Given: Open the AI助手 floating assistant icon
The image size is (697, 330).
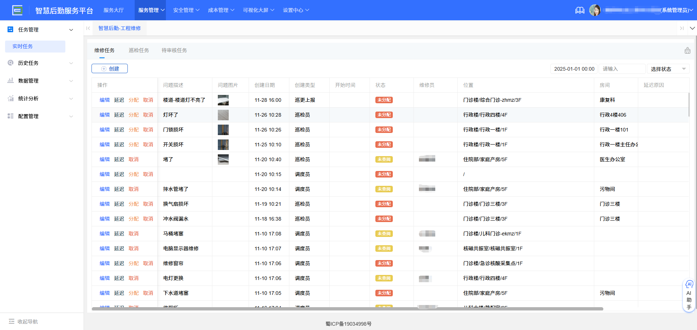Looking at the screenshot, I should coord(689,285).
